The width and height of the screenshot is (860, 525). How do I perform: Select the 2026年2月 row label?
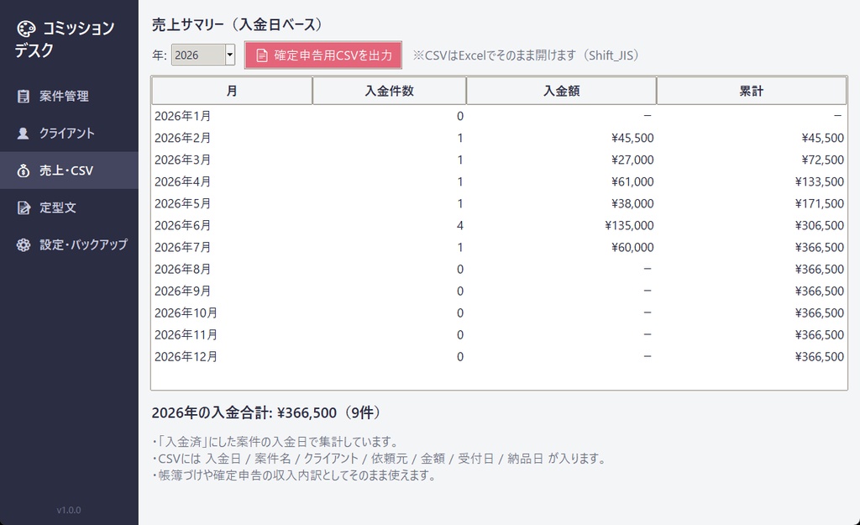182,138
